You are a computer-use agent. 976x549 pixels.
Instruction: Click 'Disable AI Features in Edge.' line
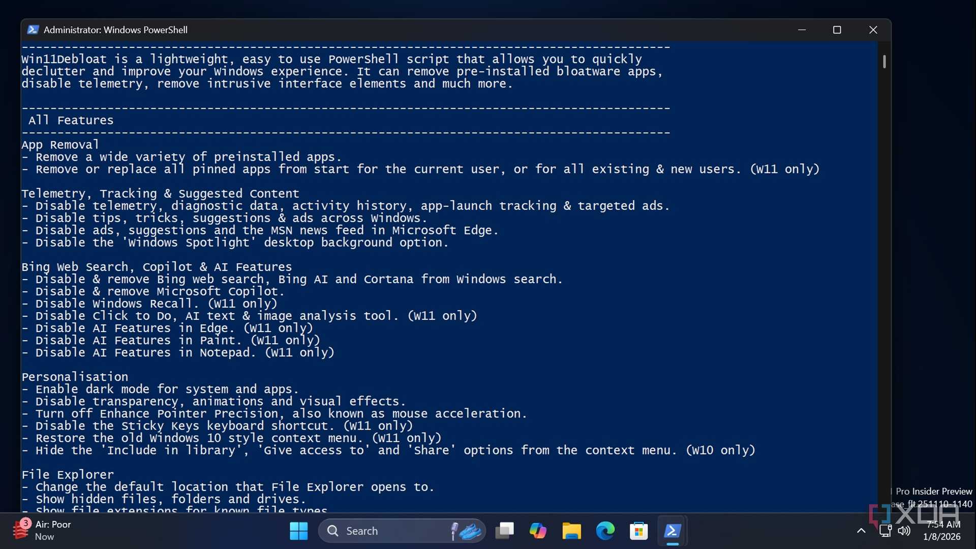(x=167, y=328)
